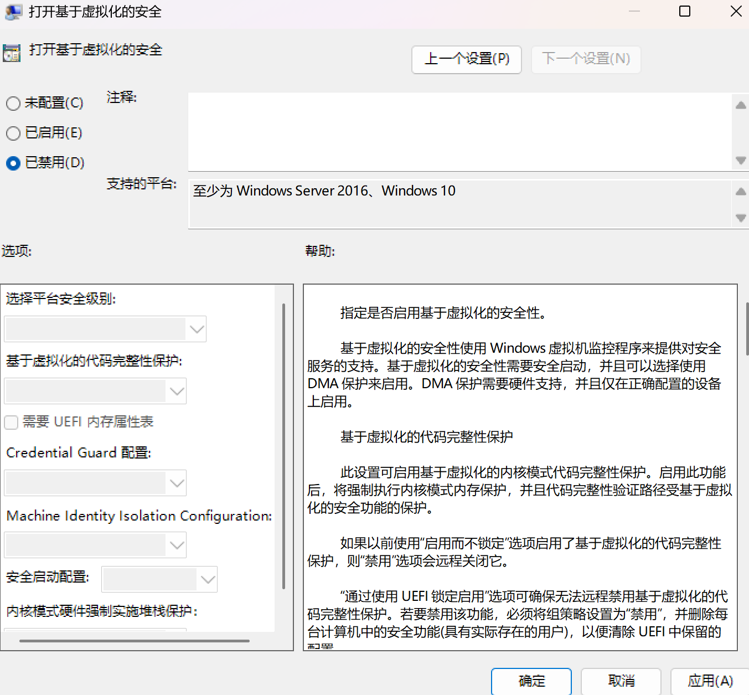Screen dimensions: 749x695
Task: Check the 需要 UEFI 内存属性表 checkbox
Action: click(x=11, y=423)
